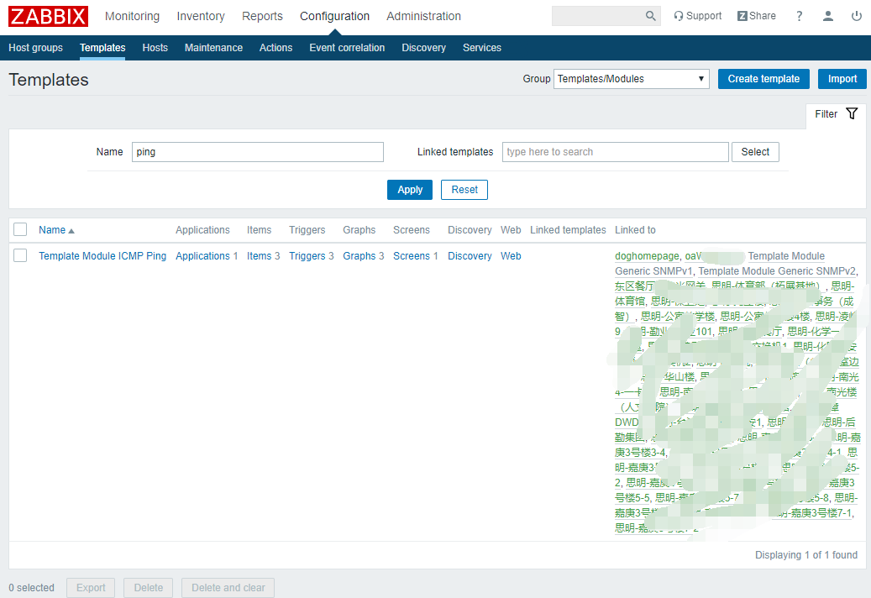The image size is (871, 598).
Task: Apply the filter
Action: tap(410, 190)
